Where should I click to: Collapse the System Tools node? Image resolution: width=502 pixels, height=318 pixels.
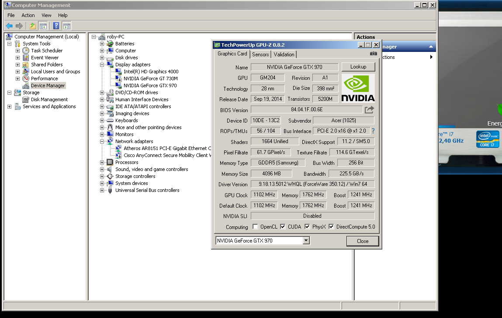[10, 44]
